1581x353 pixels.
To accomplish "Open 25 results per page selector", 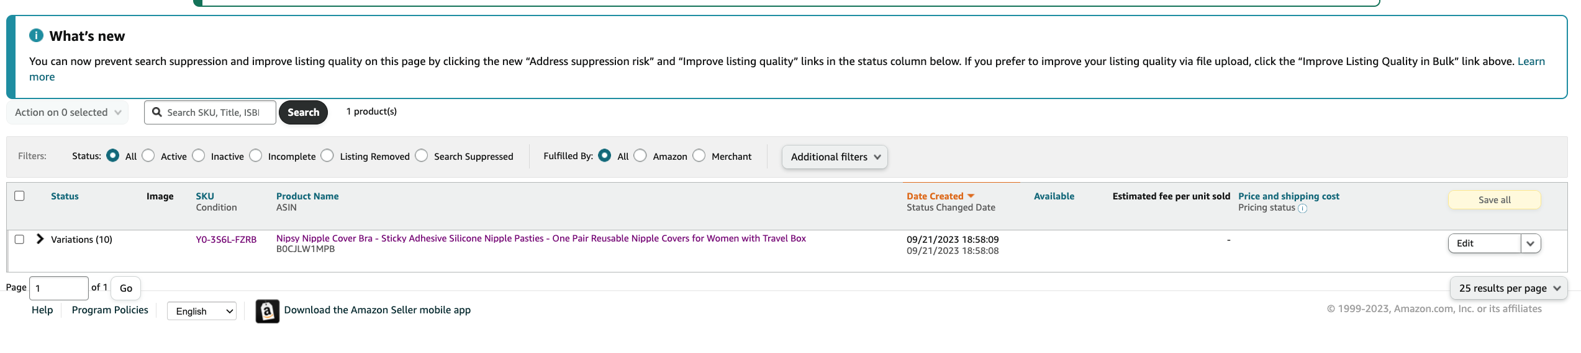I will click(1508, 288).
